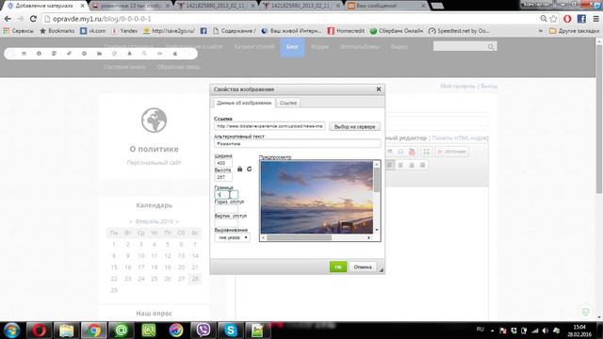Click the zoom magnifier icon in address bar
603x339 pixels.
click(544, 19)
